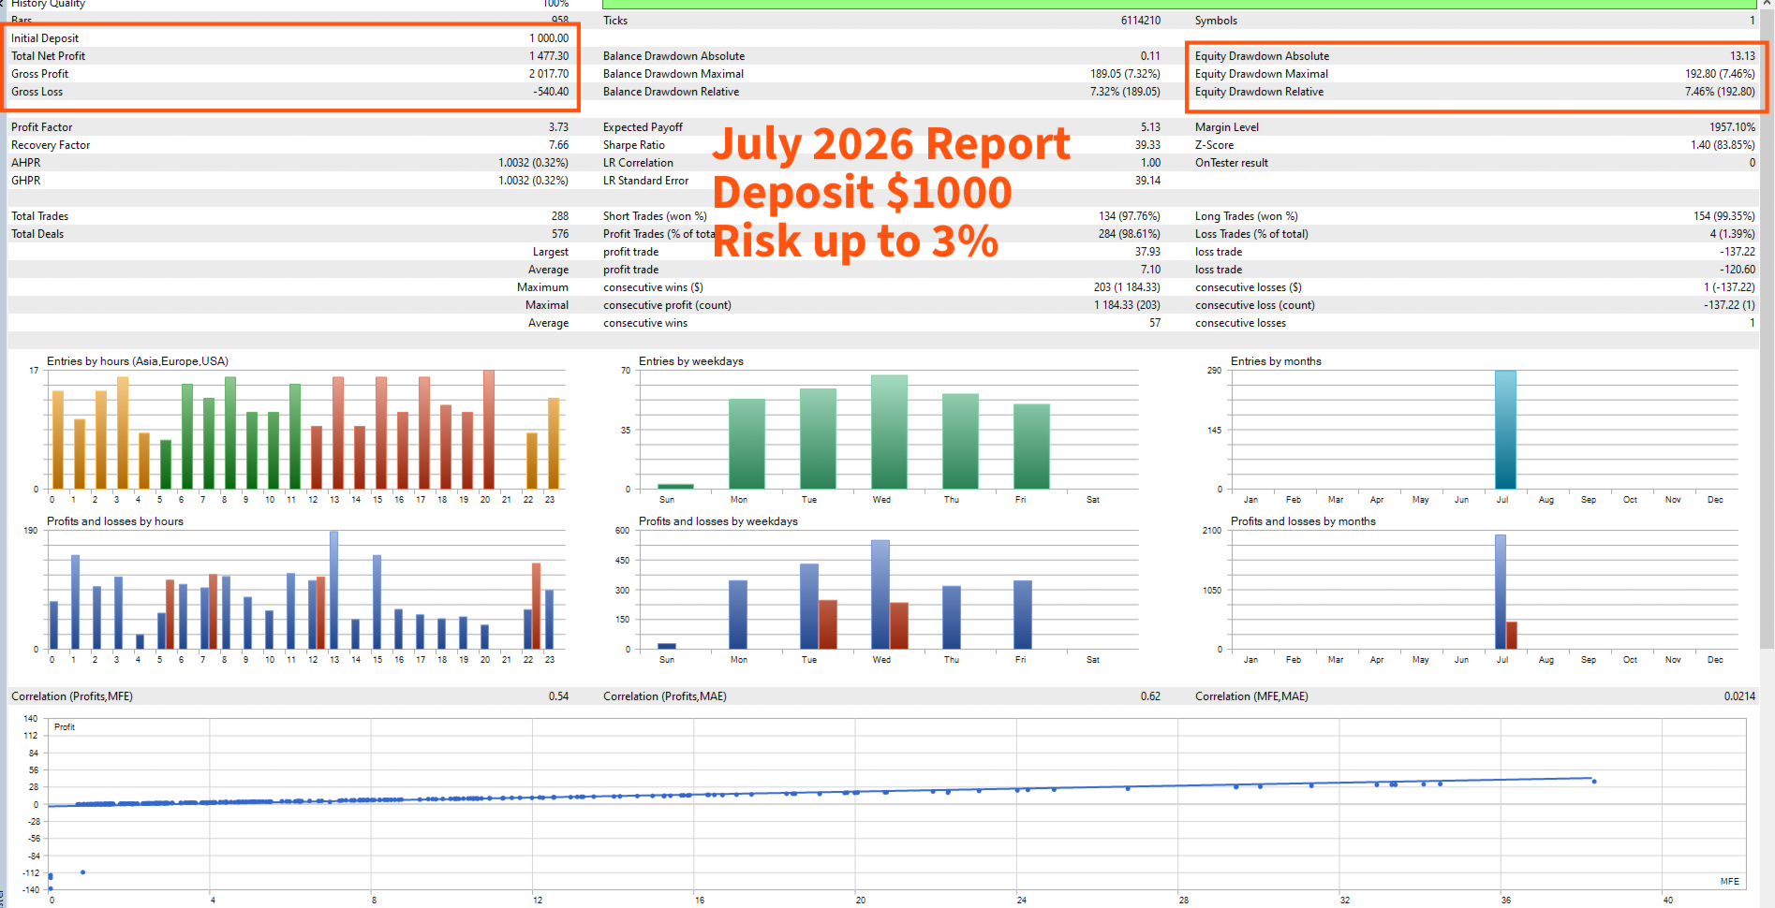Select the 1 477.30 net profit value
The image size is (1775, 908).
click(x=549, y=56)
